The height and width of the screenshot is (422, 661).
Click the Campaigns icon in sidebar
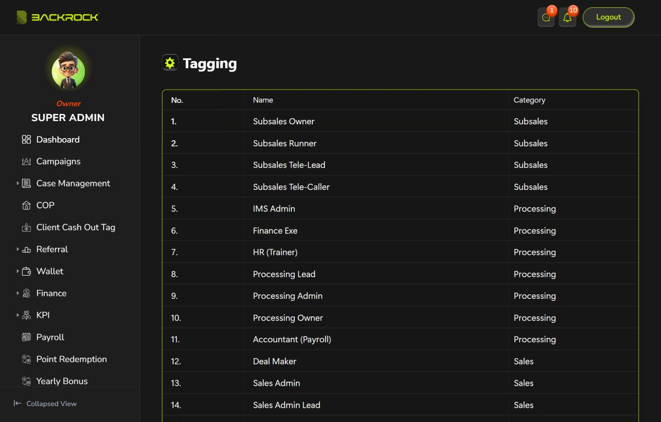click(x=26, y=162)
